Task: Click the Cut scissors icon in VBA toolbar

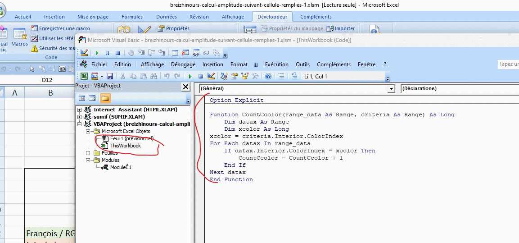Action: click(122, 76)
